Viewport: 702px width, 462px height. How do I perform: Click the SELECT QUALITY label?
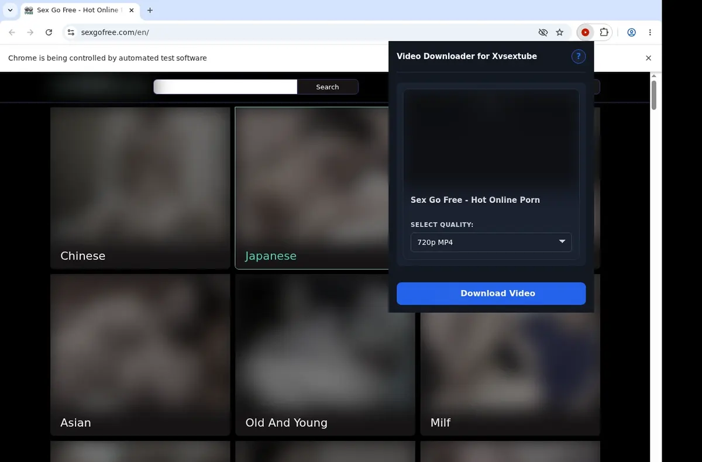(x=442, y=225)
